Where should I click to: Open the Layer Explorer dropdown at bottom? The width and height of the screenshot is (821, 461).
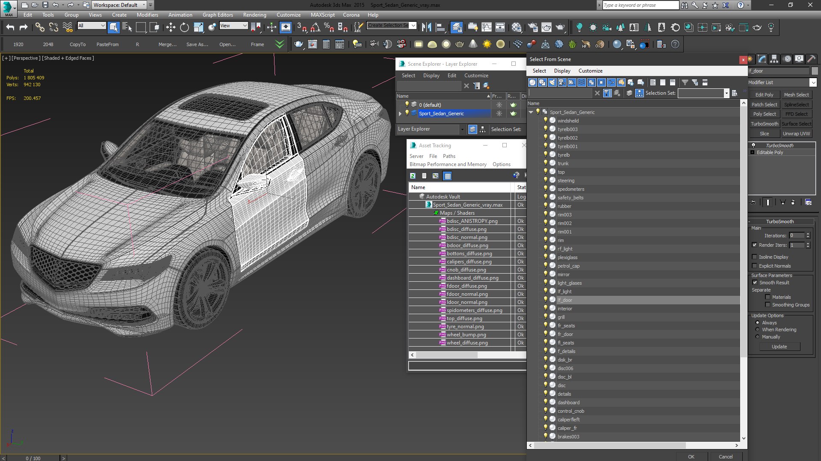[x=462, y=129]
